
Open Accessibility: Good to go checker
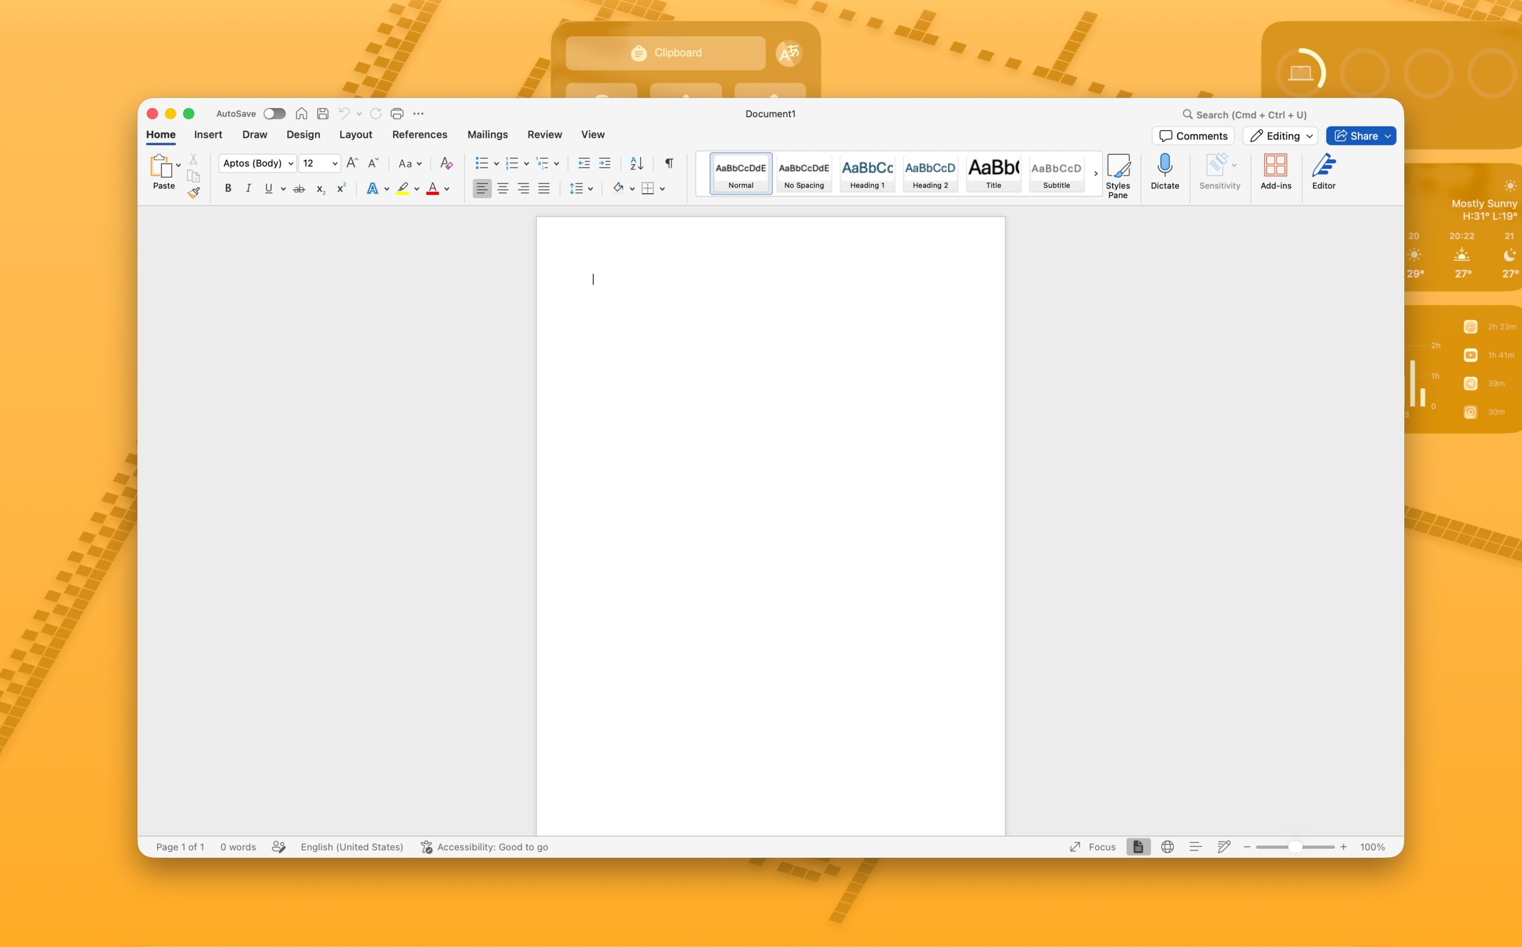point(484,847)
